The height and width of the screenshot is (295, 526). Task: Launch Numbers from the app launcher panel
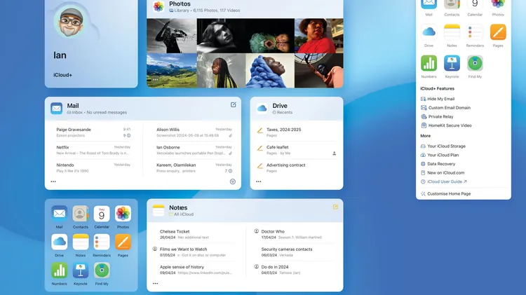pos(429,63)
